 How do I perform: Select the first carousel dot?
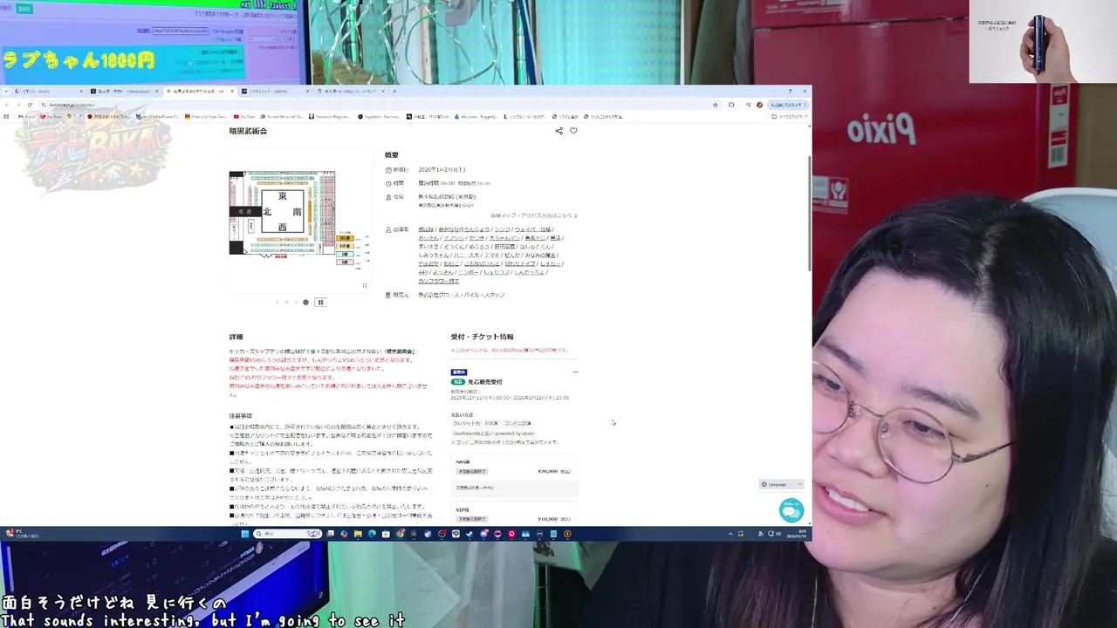(x=278, y=303)
